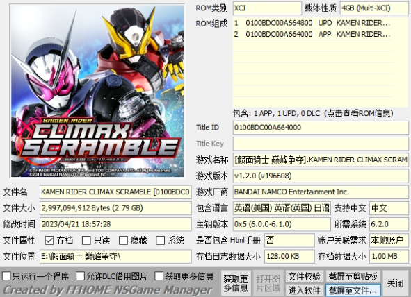Click the 存档日志数据大小 128.00 KB field
Screen dimensions: 411x297
click(289, 257)
